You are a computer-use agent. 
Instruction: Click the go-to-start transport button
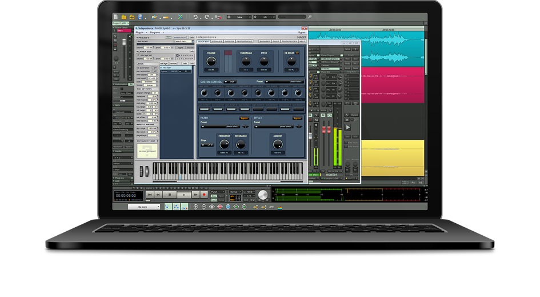point(150,195)
